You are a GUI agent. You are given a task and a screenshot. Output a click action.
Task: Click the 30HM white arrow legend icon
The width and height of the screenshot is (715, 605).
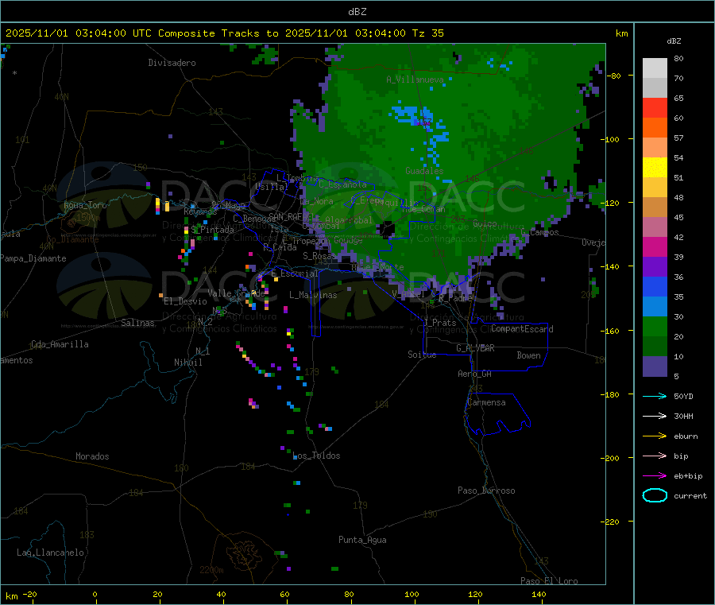[655, 416]
